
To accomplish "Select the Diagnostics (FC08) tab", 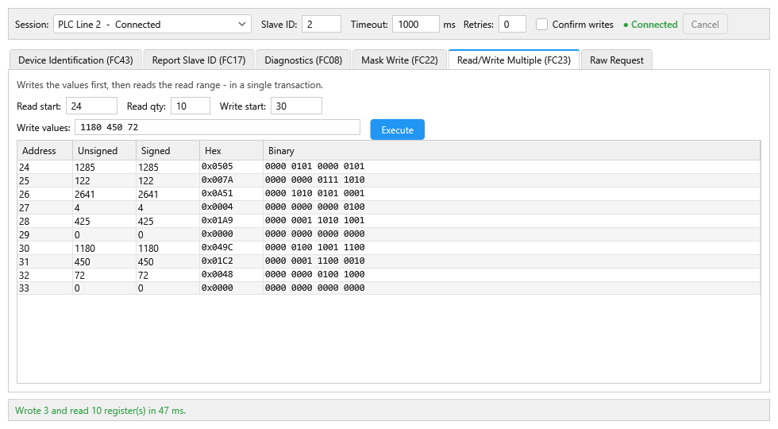I will point(303,60).
